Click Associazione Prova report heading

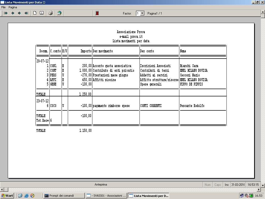tap(131, 32)
